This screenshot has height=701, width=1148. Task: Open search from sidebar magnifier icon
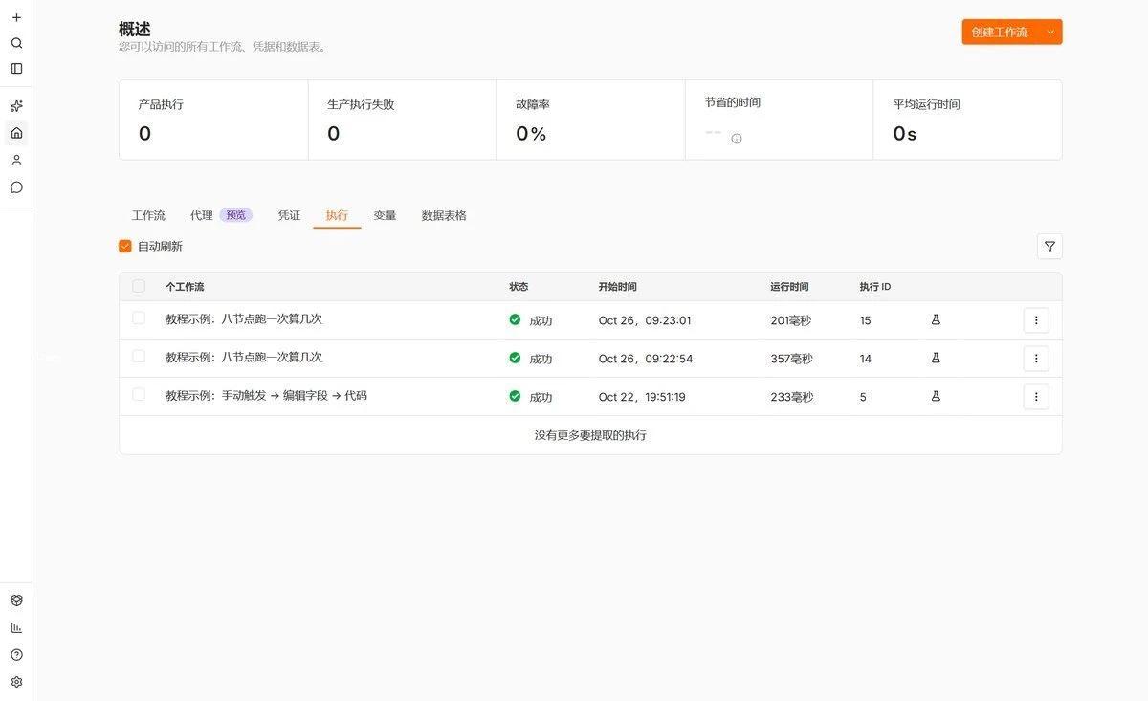[16, 43]
